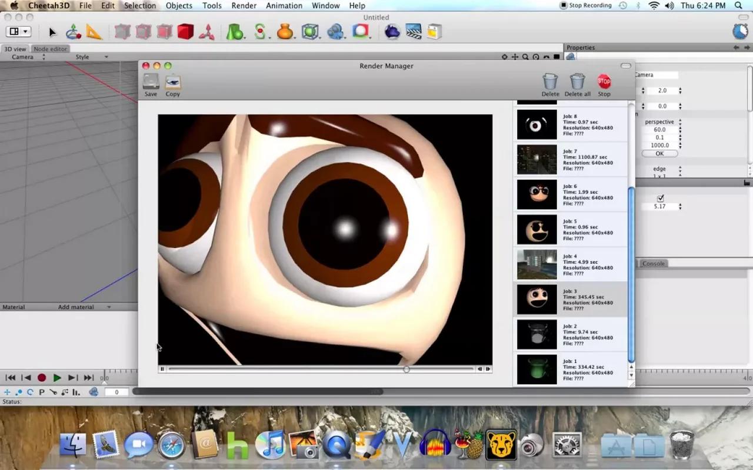753x470 pixels.
Task: Select the red solid cube toolbar icon
Action: pyautogui.click(x=185, y=32)
